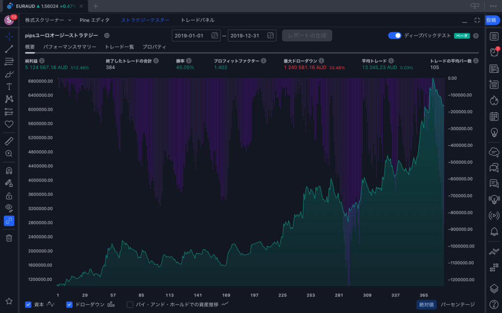Toggle the ディープバックテスト switch
The width and height of the screenshot is (502, 313).
click(395, 35)
